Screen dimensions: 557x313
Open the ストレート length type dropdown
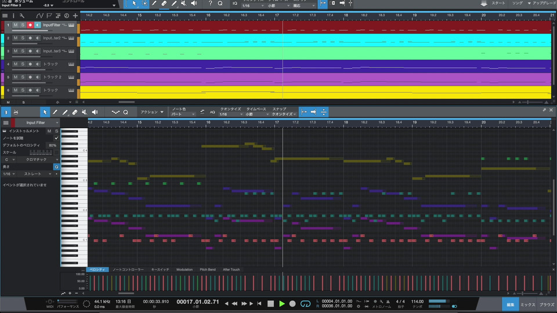[x=35, y=174]
